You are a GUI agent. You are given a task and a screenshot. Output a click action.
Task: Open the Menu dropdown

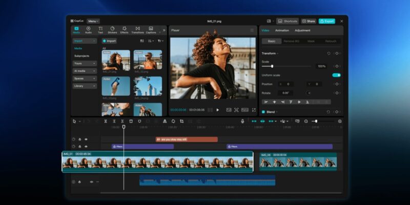tap(93, 21)
